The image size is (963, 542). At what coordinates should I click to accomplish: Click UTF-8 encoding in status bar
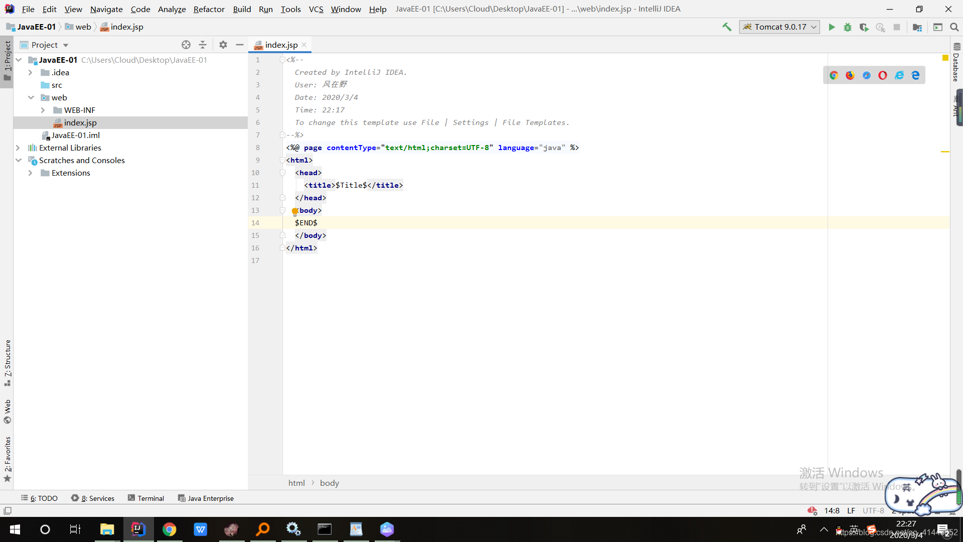coord(873,510)
